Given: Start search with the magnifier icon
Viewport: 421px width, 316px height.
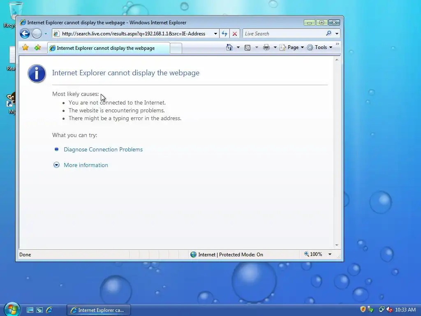Looking at the screenshot, I should (x=328, y=33).
